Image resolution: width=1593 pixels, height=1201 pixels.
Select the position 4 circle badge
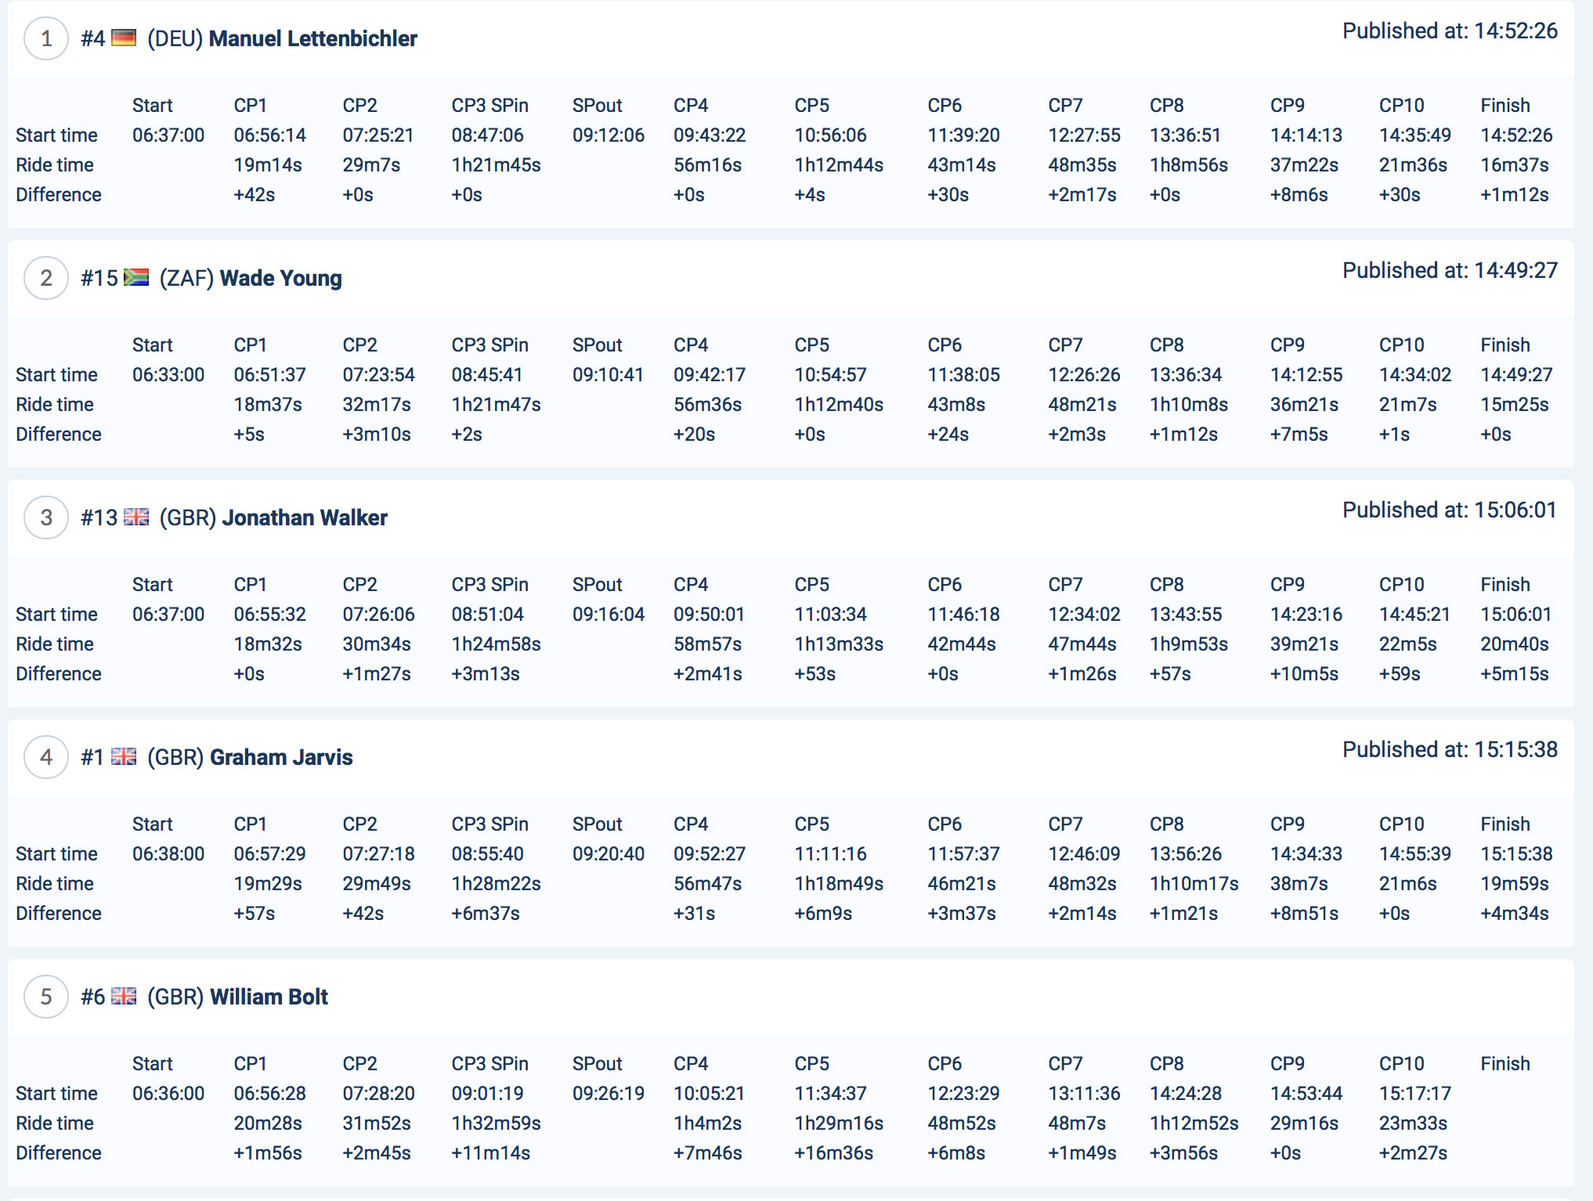(x=46, y=757)
